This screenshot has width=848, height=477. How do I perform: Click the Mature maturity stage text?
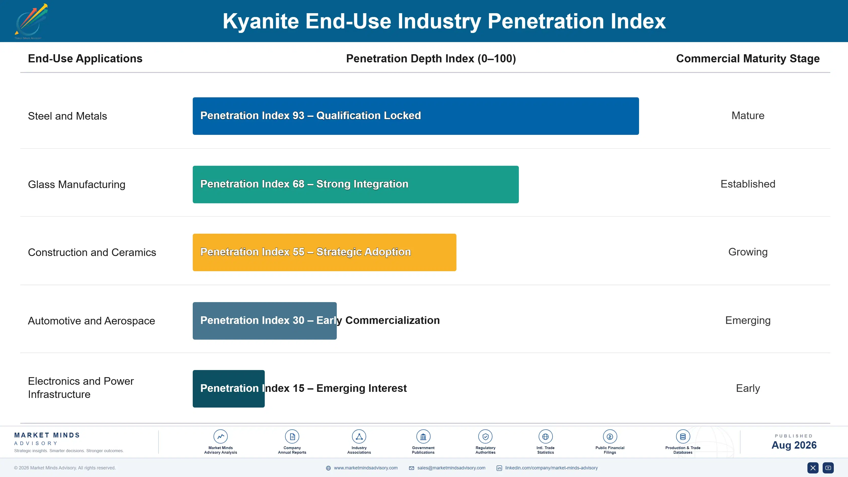click(x=748, y=116)
